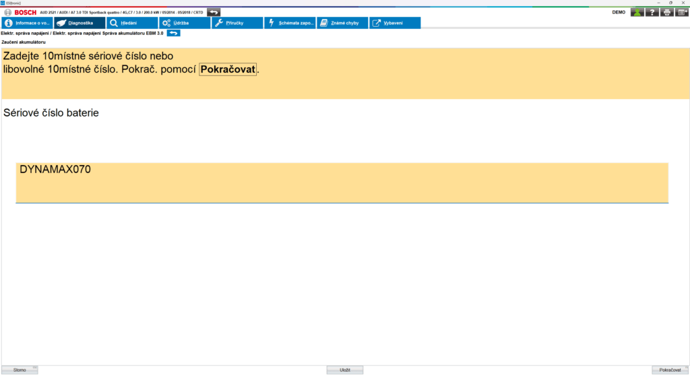This screenshot has height=375, width=690.
Task: Click back arrow beside EBM 3.0 breadcrumb
Action: click(x=173, y=33)
